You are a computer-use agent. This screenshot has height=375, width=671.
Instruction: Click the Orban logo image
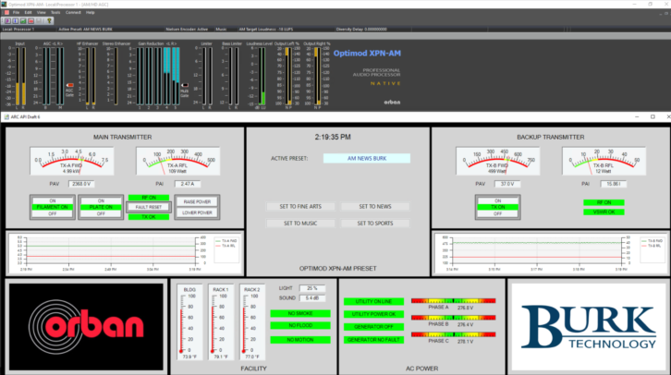pos(86,327)
